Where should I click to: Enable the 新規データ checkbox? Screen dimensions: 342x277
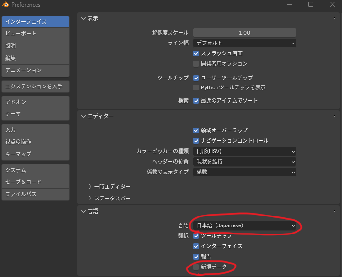pyautogui.click(x=196, y=267)
